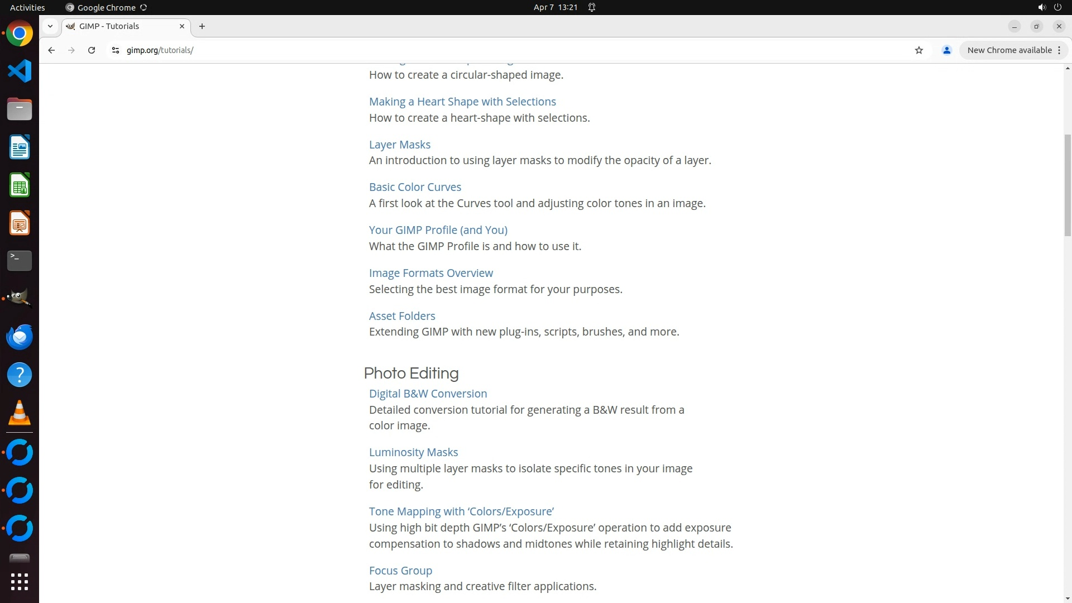Open the Layer Masks tutorial link
Image resolution: width=1072 pixels, height=603 pixels.
click(x=399, y=145)
